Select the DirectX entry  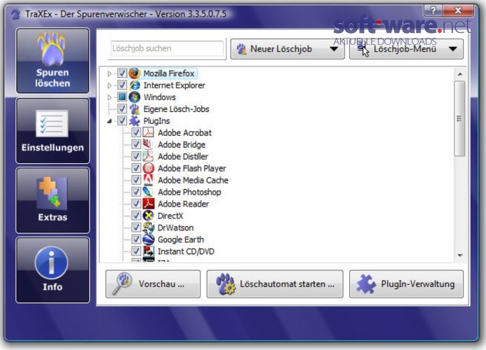170,216
